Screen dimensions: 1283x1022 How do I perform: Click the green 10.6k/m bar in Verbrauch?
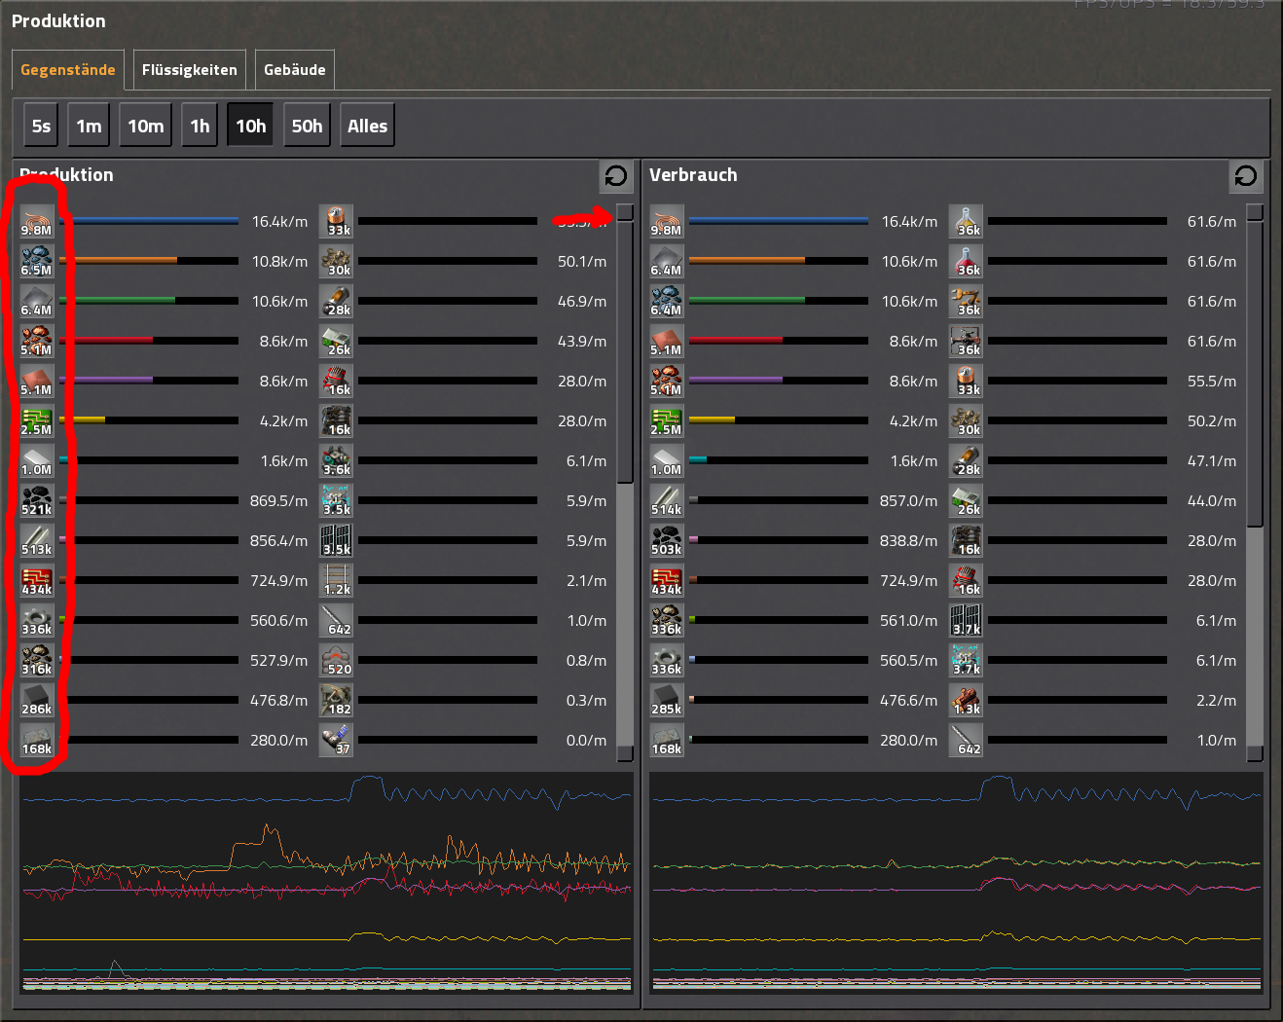point(779,301)
